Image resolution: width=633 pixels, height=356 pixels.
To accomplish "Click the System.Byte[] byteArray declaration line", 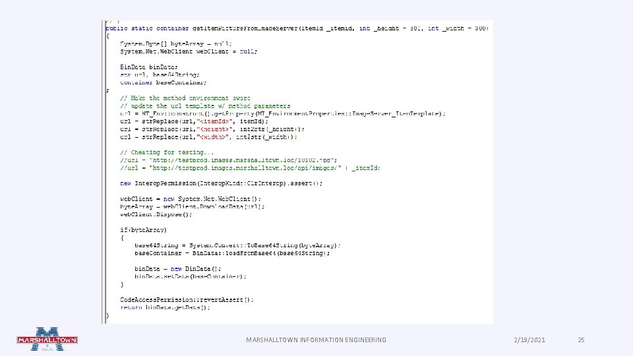I will [176, 44].
